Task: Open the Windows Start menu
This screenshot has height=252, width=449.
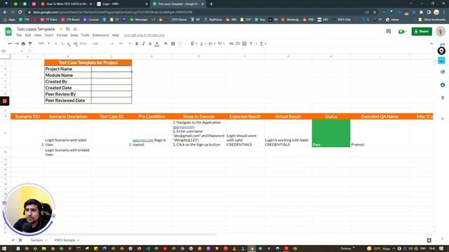Action: pyautogui.click(x=5, y=248)
